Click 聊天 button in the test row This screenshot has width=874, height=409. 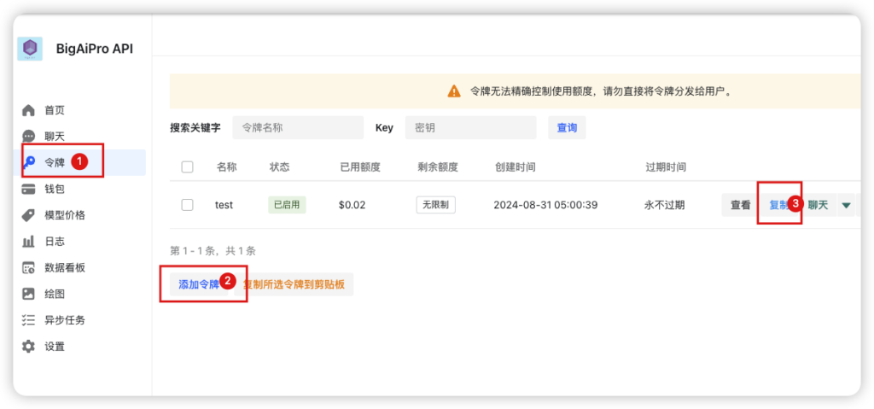pyautogui.click(x=818, y=205)
